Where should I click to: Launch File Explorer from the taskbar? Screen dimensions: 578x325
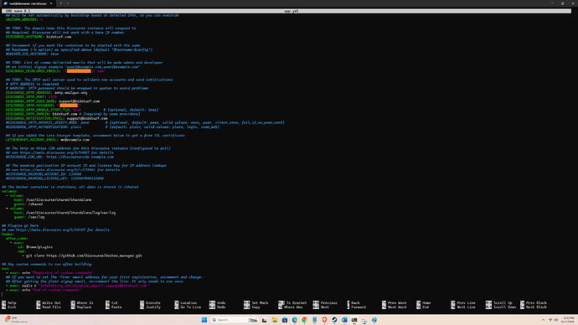coord(275,320)
